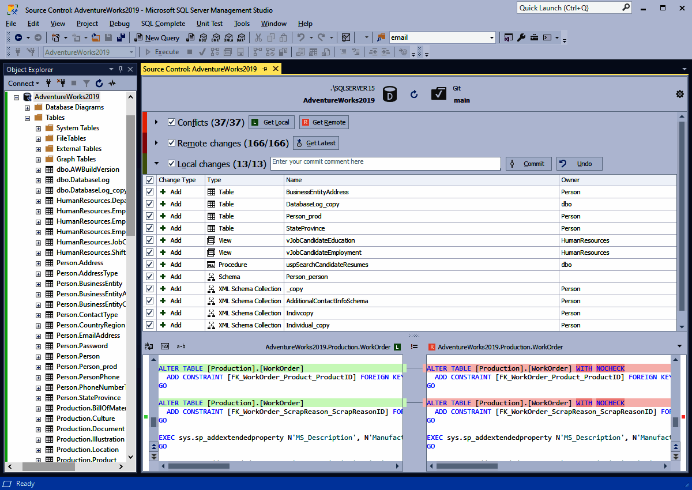Image resolution: width=692 pixels, height=490 pixels.
Task: Open the Source Control settings gear
Action: [679, 94]
